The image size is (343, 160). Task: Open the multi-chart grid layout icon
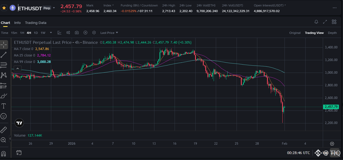pos(334,22)
